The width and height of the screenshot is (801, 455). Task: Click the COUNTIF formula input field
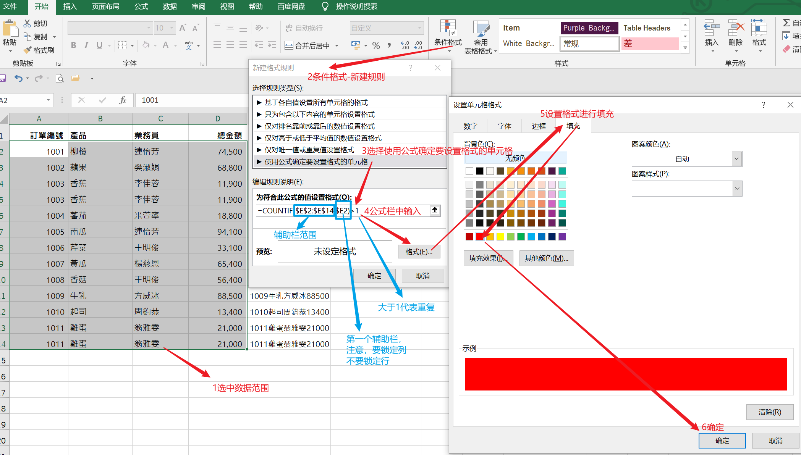click(x=343, y=211)
